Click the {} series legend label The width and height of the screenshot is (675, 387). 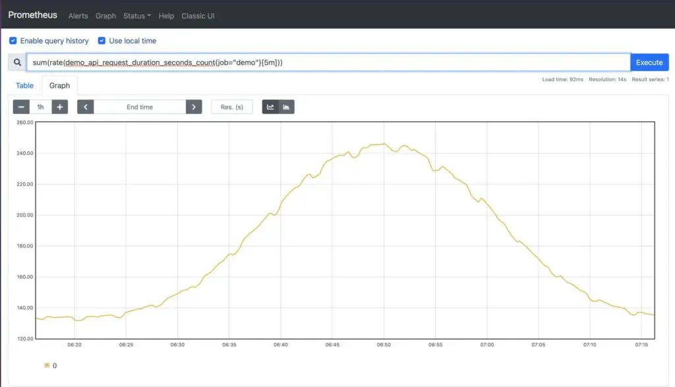coord(55,365)
